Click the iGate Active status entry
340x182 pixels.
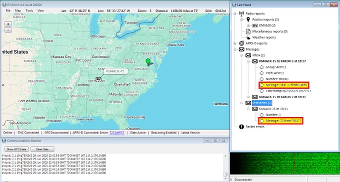137,133
